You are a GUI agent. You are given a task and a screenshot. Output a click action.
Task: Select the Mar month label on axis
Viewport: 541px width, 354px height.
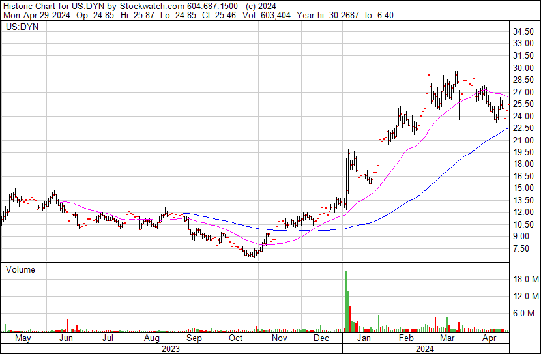click(x=447, y=338)
